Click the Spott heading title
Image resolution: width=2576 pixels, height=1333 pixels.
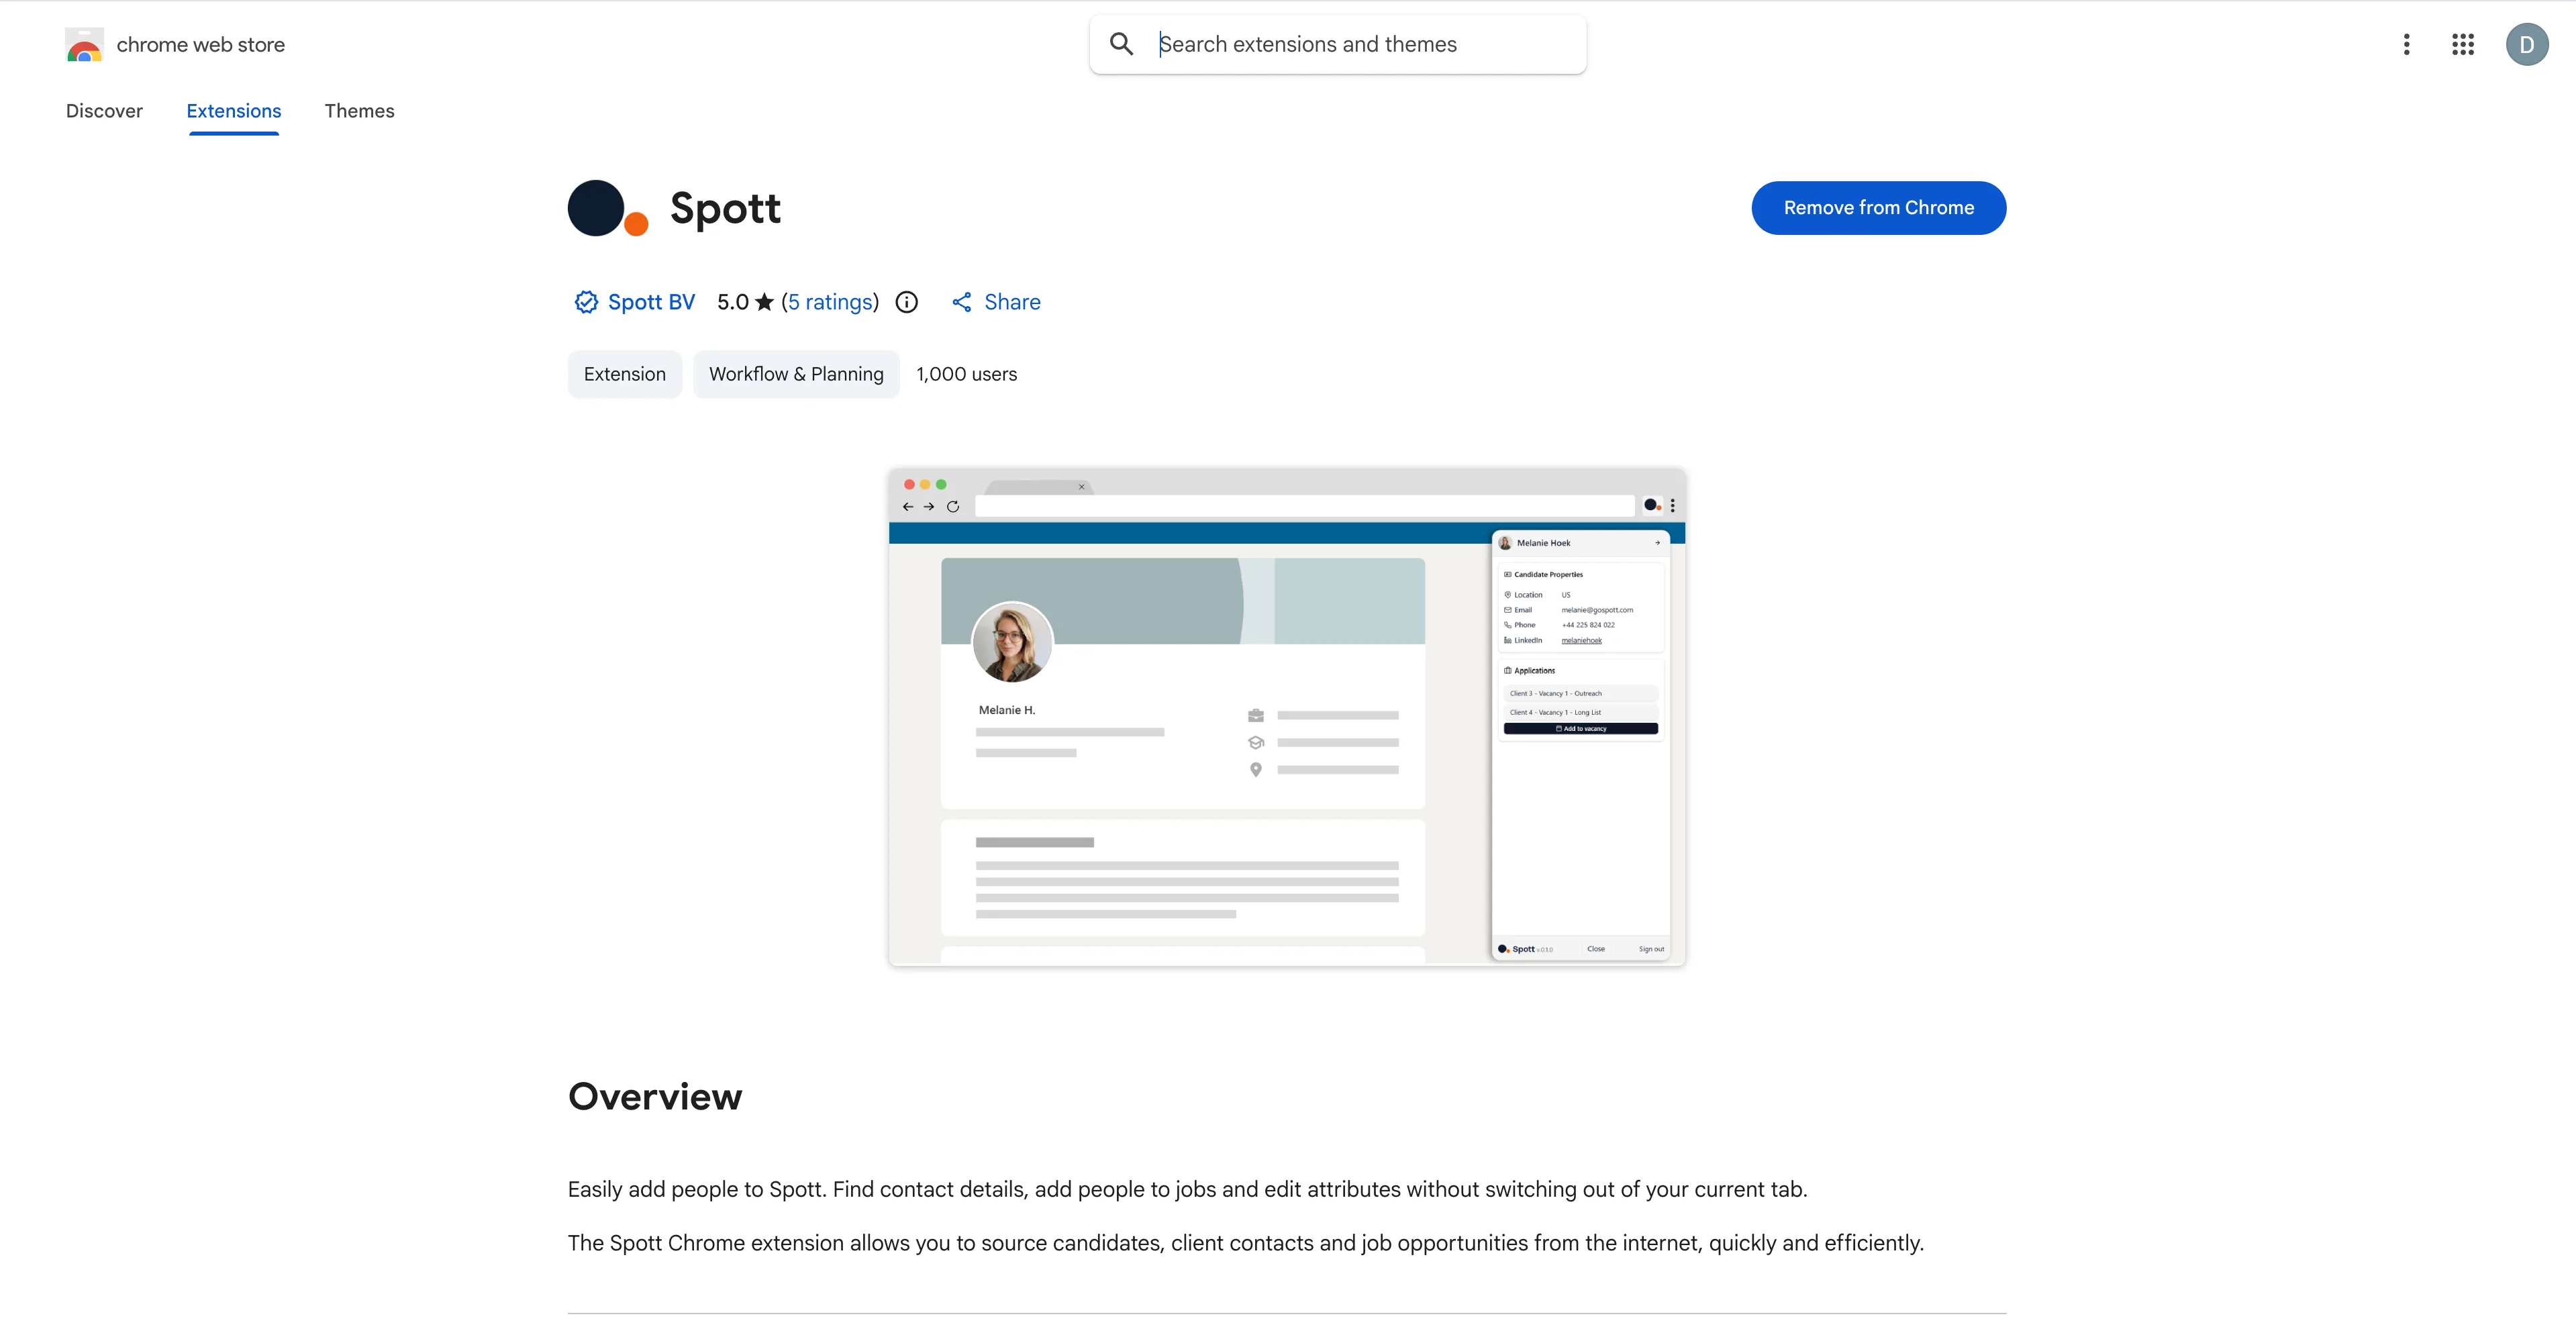coord(725,208)
